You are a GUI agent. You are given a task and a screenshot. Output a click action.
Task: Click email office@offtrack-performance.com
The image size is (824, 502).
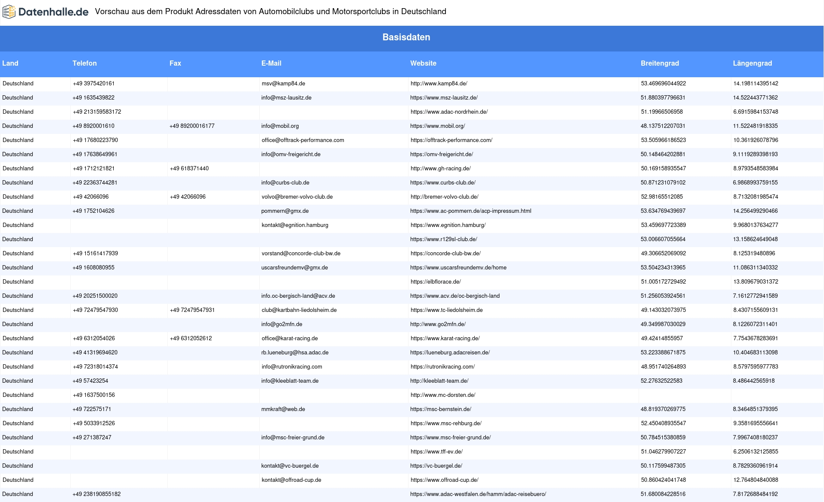(303, 140)
